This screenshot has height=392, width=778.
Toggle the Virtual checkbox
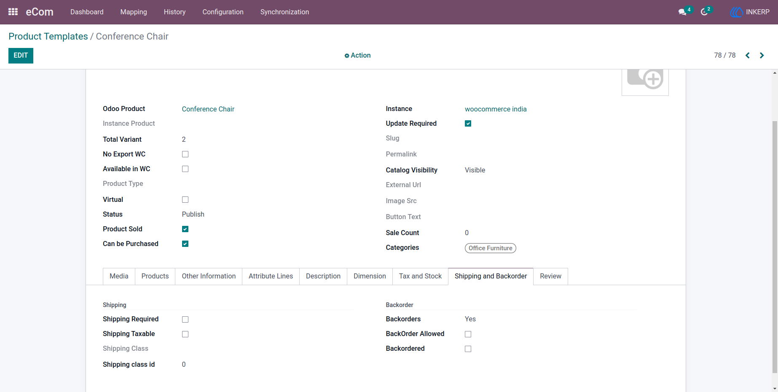pos(185,200)
